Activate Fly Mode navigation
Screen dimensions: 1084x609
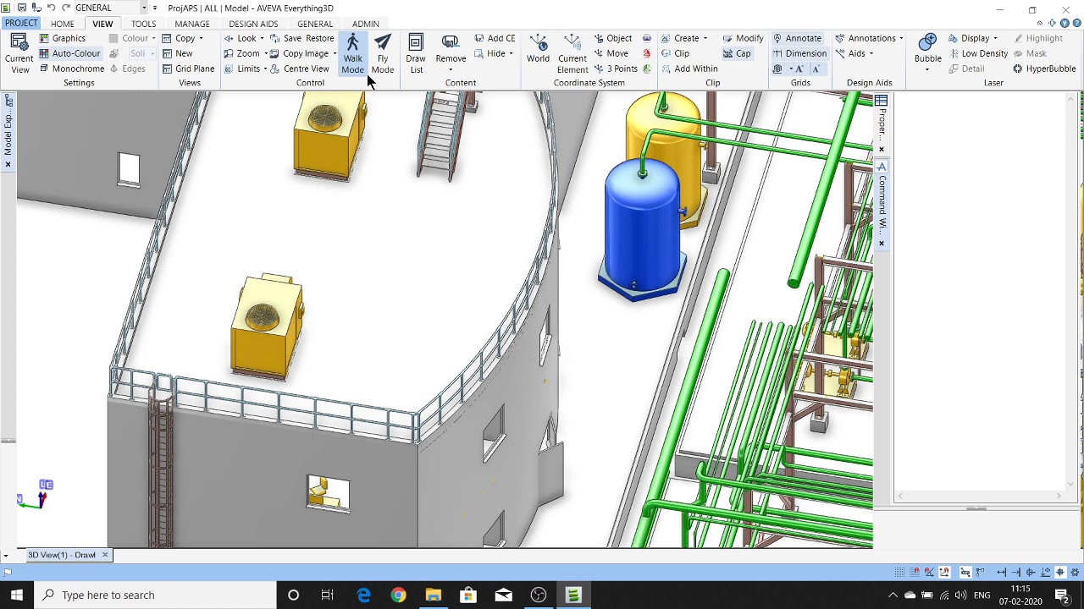[383, 53]
